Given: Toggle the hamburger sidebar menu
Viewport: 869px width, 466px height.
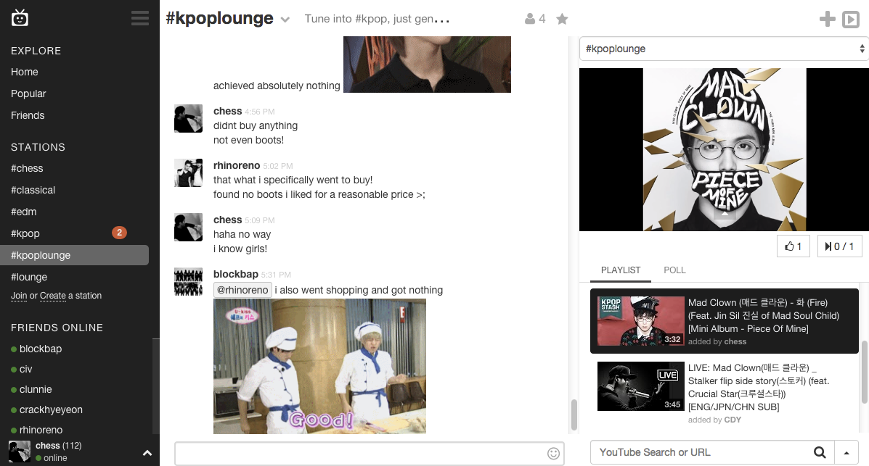Looking at the screenshot, I should pyautogui.click(x=139, y=18).
